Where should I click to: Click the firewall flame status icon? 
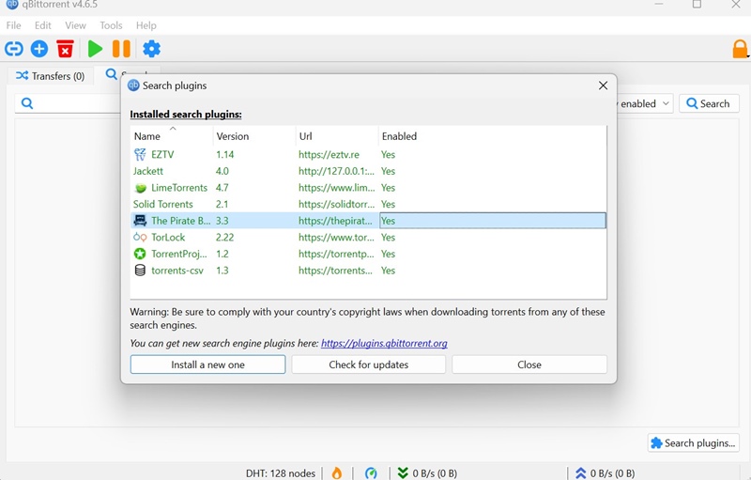337,472
